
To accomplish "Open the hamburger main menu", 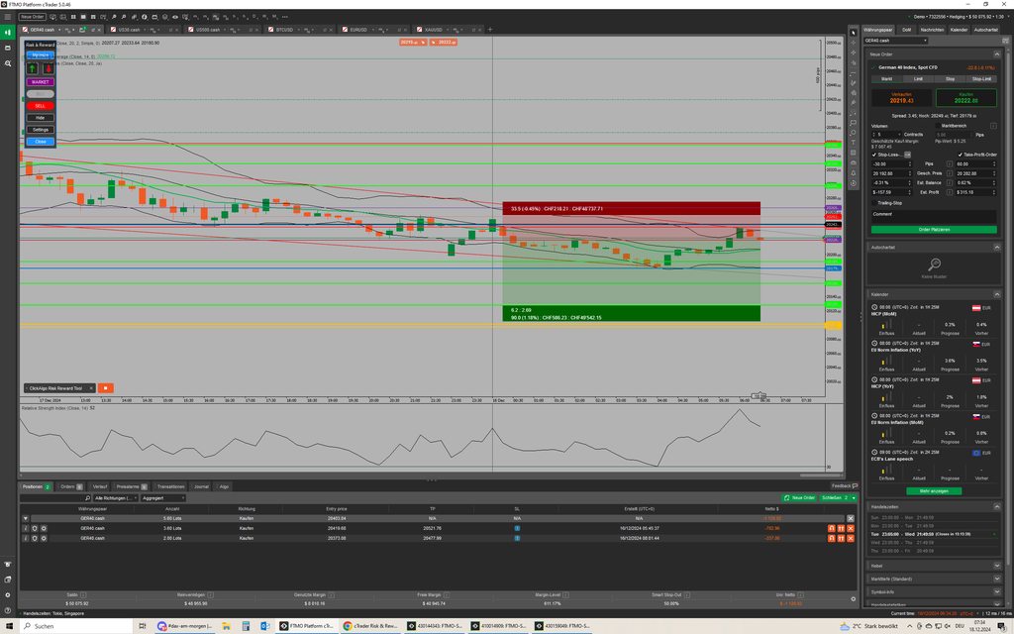I will point(7,17).
